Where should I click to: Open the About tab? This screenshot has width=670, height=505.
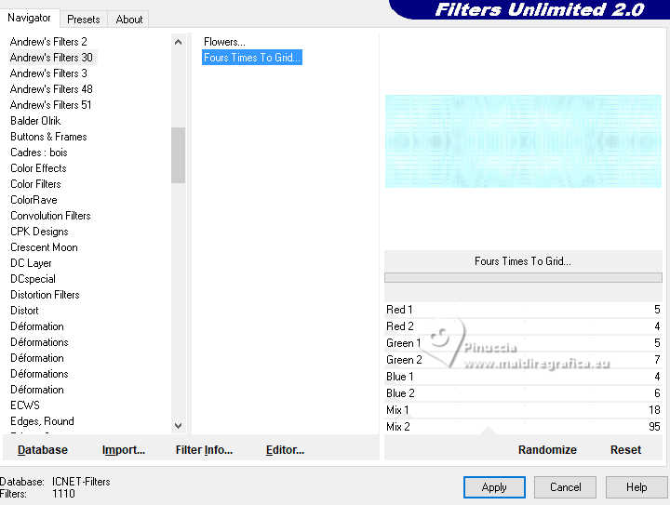point(129,20)
